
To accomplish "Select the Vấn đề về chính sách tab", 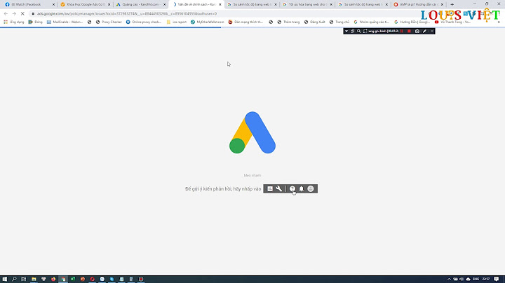I will point(195,4).
